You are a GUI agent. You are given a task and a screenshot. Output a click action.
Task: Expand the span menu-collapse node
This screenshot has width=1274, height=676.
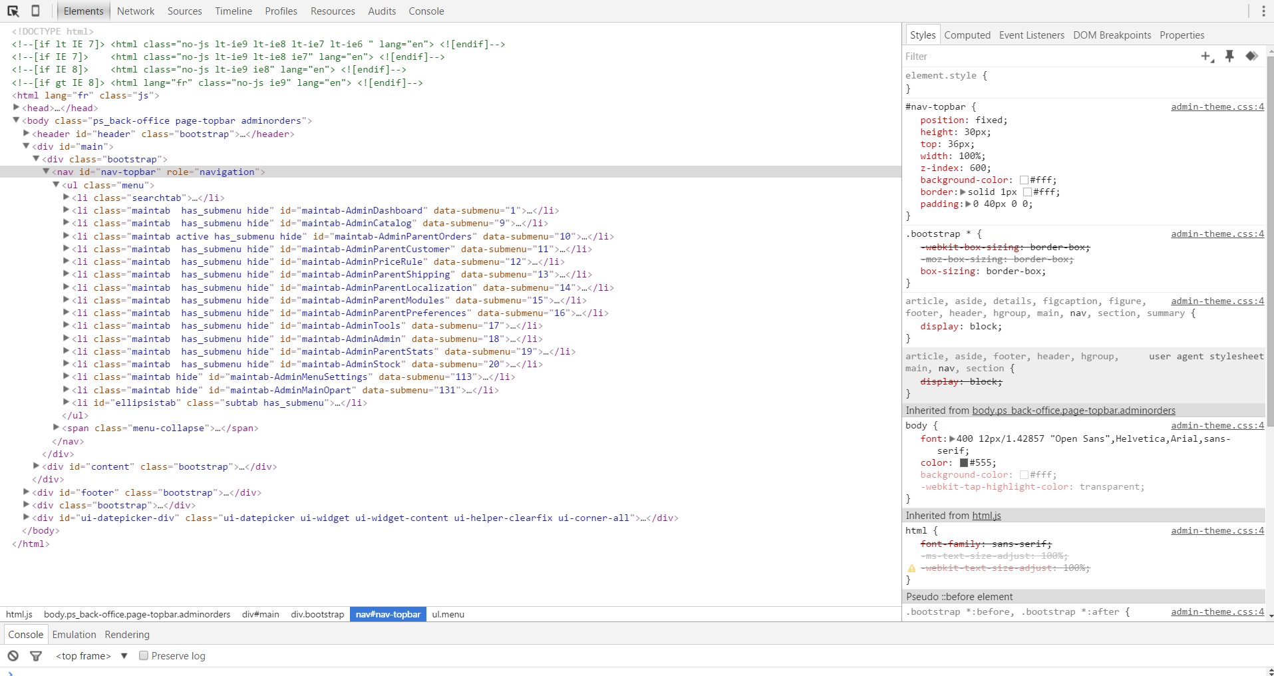point(57,427)
